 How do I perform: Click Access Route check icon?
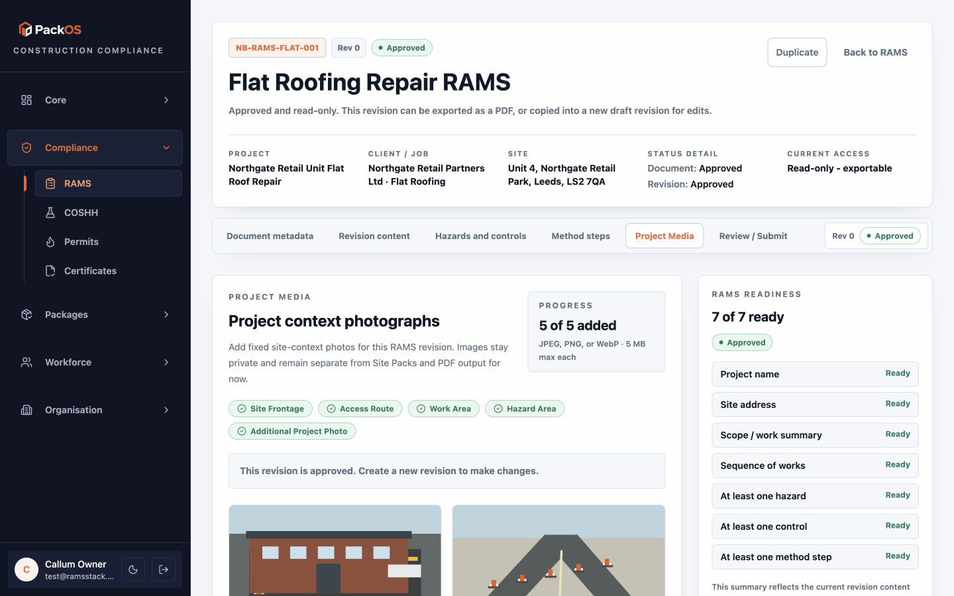tap(331, 409)
